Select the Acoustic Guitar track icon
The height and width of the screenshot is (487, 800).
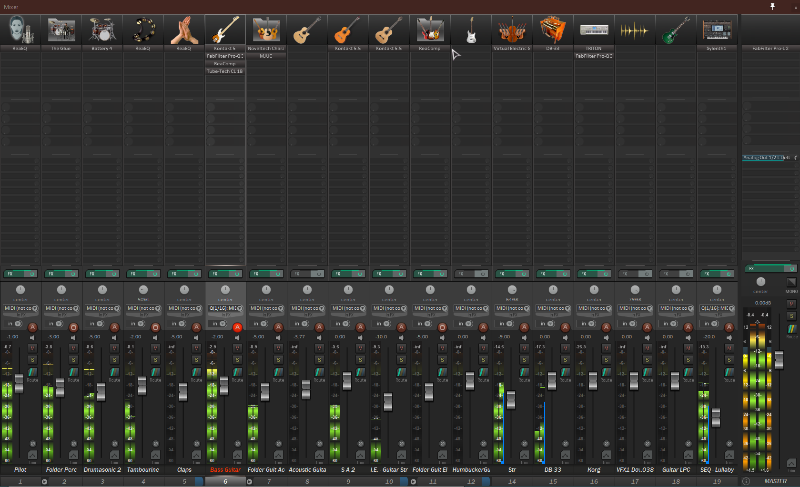pyautogui.click(x=307, y=30)
